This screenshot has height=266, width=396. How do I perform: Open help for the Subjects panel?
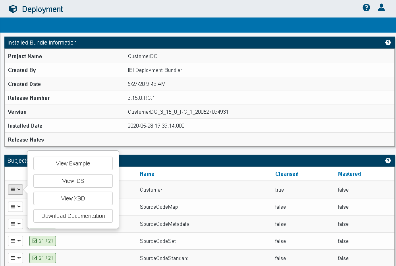coord(388,161)
